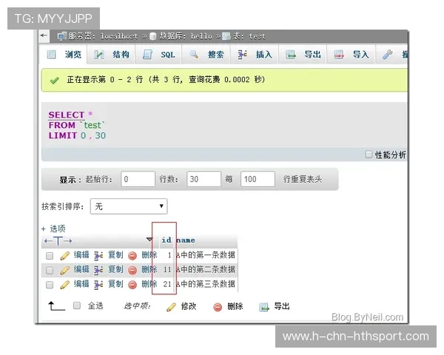Click the structure tab icon

click(99, 54)
